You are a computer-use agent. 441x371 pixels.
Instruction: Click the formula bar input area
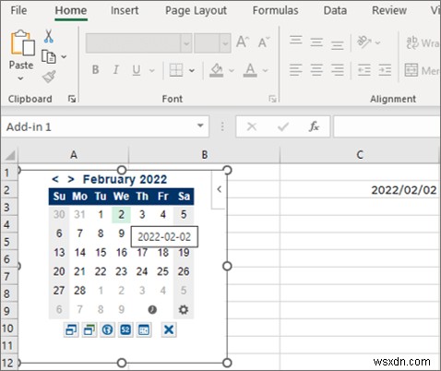tap(387, 126)
